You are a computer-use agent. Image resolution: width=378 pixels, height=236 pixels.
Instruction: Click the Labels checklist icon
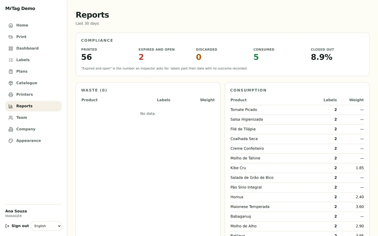click(x=11, y=60)
